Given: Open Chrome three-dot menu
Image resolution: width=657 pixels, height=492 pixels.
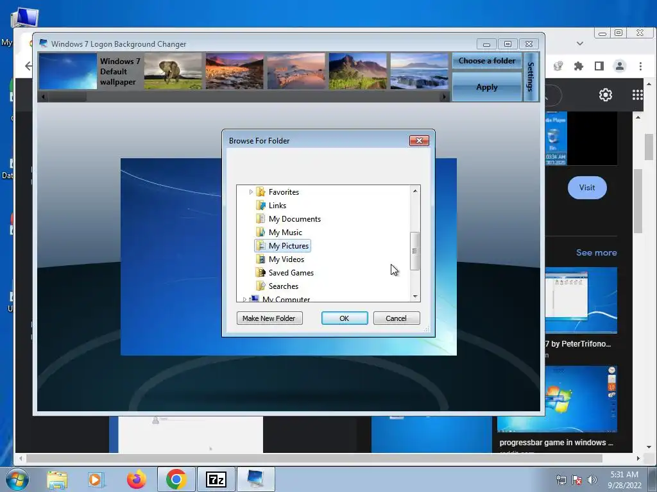Looking at the screenshot, I should [x=640, y=66].
